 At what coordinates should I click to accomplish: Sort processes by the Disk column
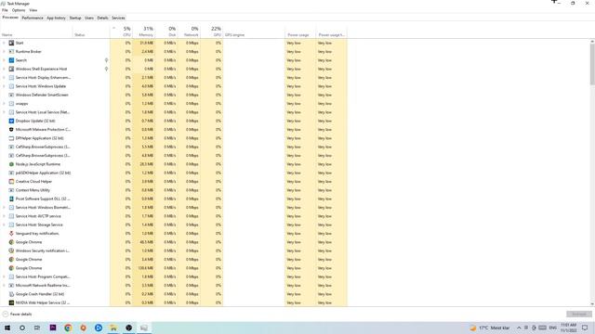(166, 32)
